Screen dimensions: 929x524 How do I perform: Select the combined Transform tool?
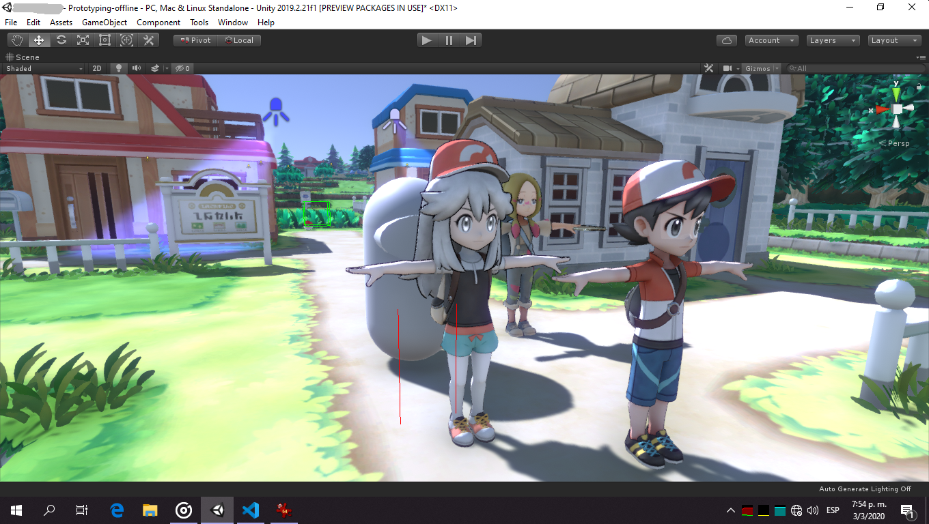(x=126, y=40)
